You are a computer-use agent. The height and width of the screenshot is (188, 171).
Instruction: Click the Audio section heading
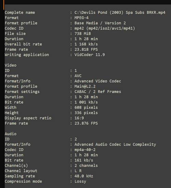coord(11,134)
